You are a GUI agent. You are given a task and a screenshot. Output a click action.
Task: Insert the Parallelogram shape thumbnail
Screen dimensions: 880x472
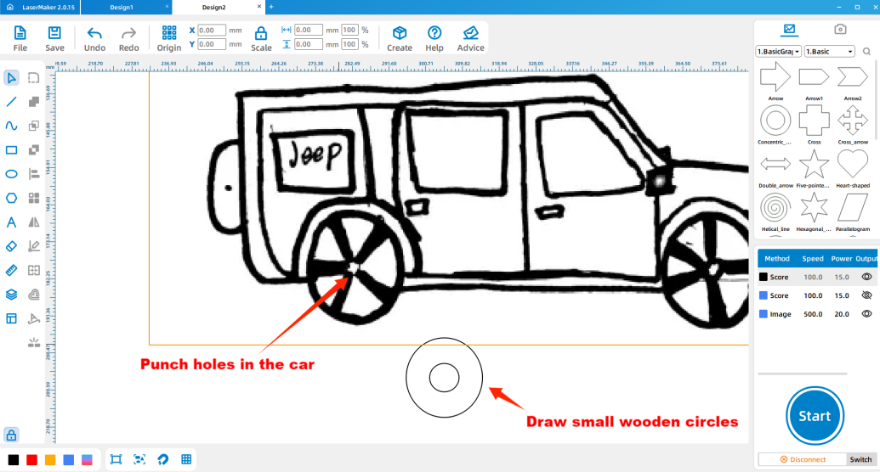pyautogui.click(x=853, y=207)
